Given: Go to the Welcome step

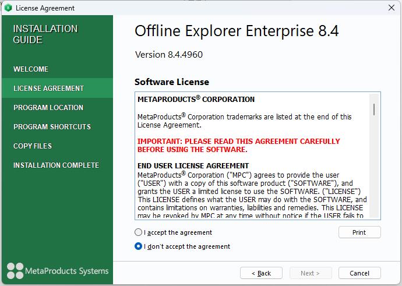Looking at the screenshot, I should tap(31, 69).
